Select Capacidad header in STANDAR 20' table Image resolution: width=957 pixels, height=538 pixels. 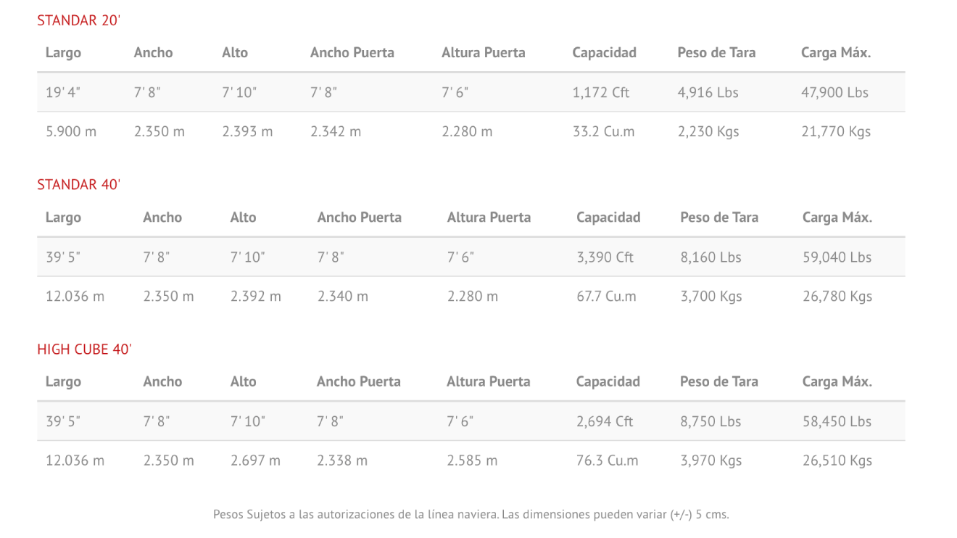(x=604, y=53)
